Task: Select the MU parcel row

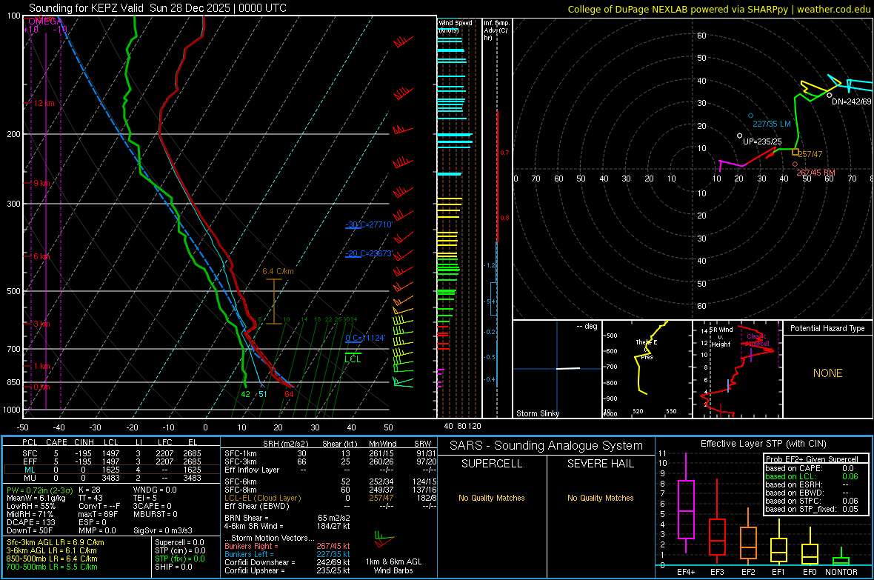Action: [112, 478]
